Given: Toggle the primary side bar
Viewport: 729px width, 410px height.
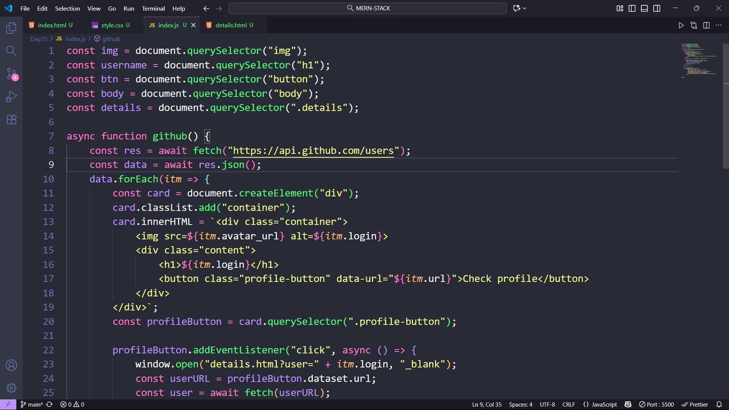Looking at the screenshot, I should tap(632, 9).
